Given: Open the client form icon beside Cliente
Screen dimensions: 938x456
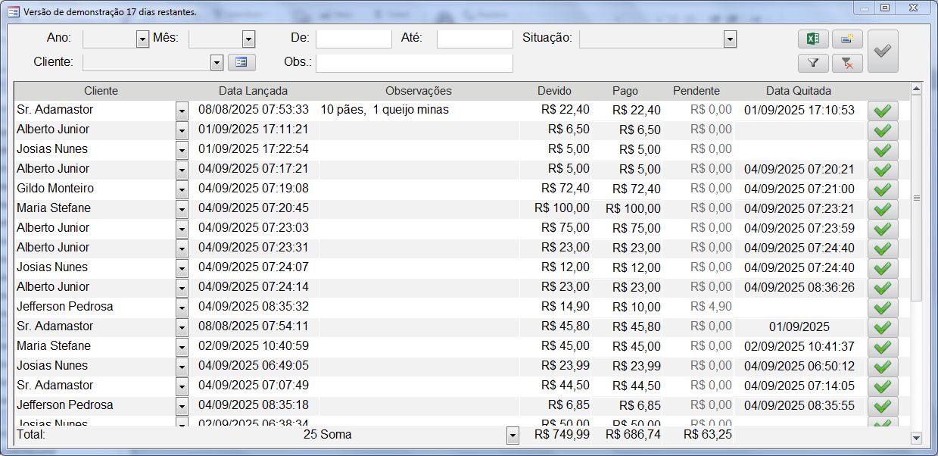Looking at the screenshot, I should click(242, 62).
